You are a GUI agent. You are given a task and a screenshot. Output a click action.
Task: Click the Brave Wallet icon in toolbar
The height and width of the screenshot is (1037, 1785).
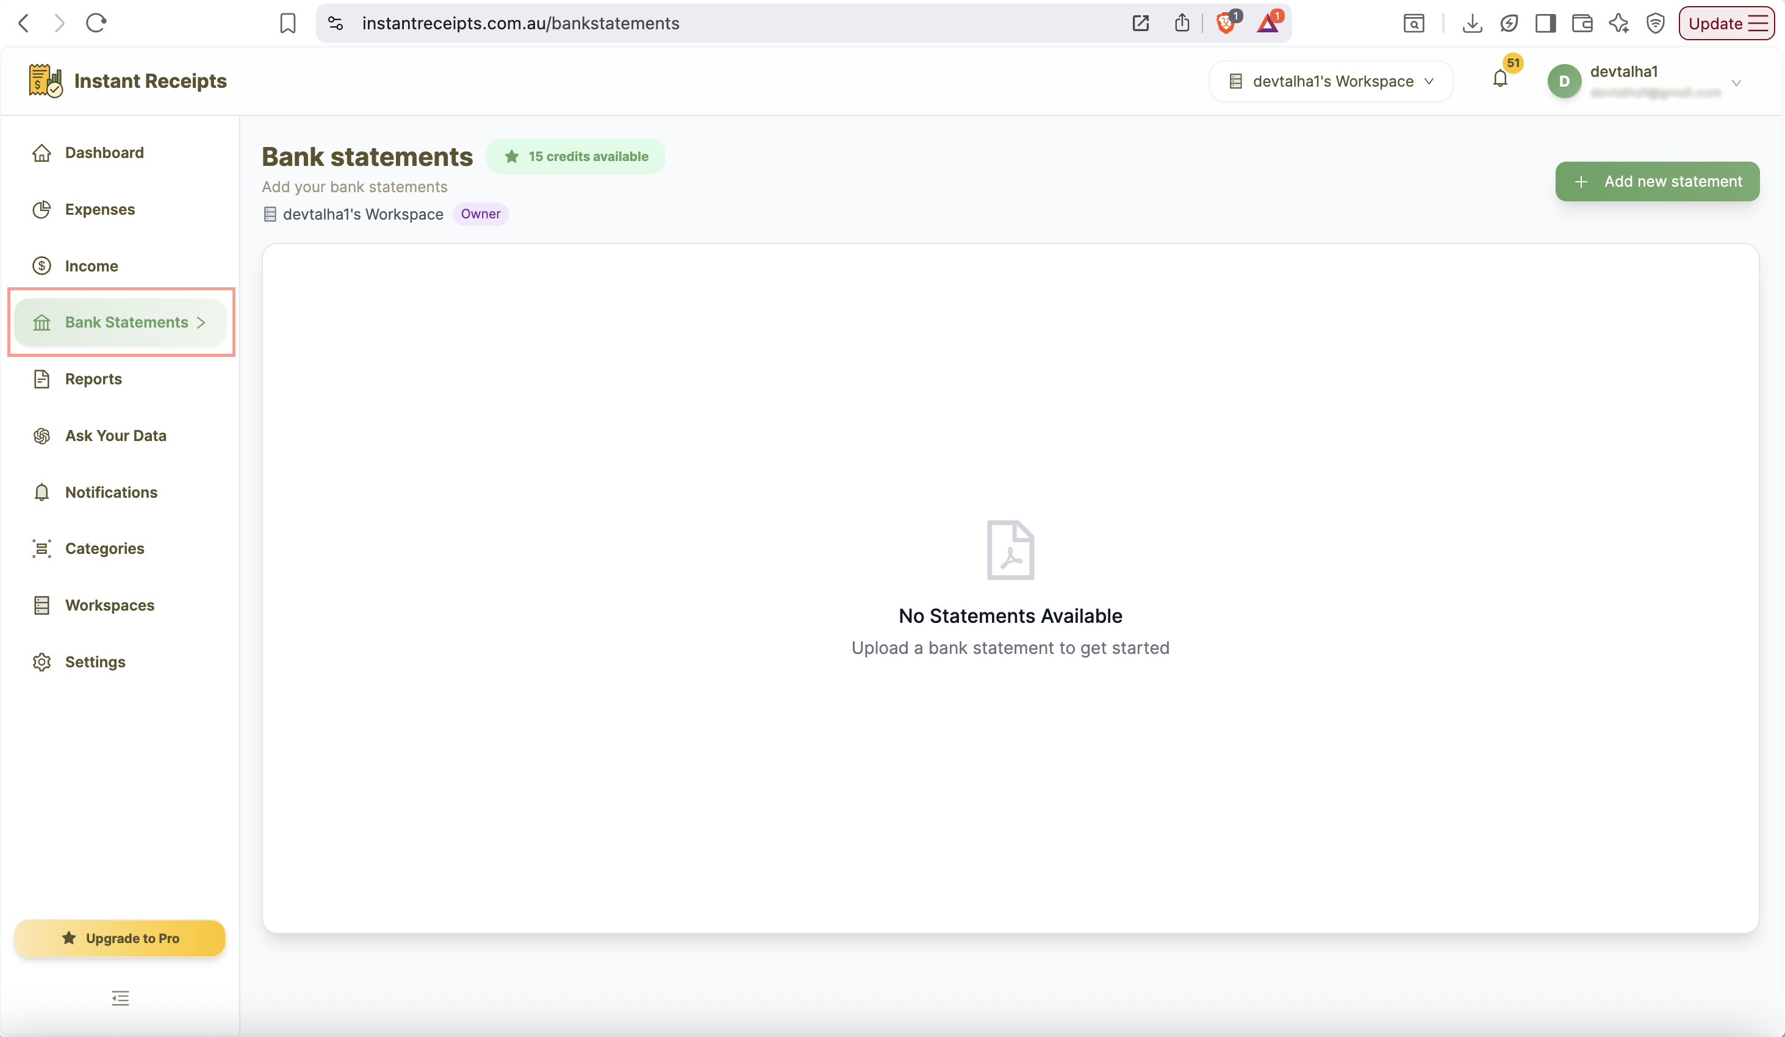pyautogui.click(x=1582, y=23)
